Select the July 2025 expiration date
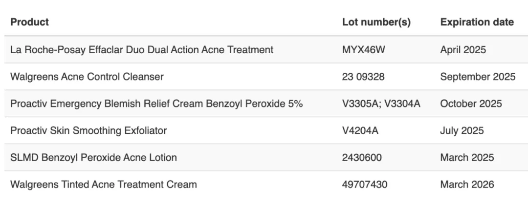The height and width of the screenshot is (208, 528). [x=462, y=130]
